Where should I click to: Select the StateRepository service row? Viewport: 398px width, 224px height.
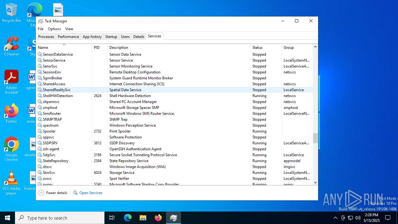point(174,161)
